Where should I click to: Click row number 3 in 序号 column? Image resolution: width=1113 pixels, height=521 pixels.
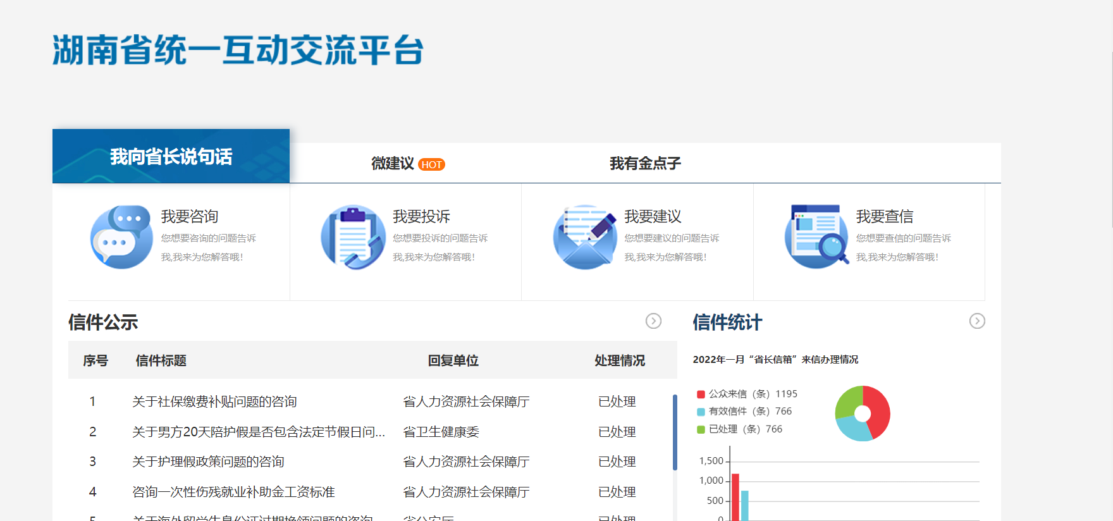point(92,462)
